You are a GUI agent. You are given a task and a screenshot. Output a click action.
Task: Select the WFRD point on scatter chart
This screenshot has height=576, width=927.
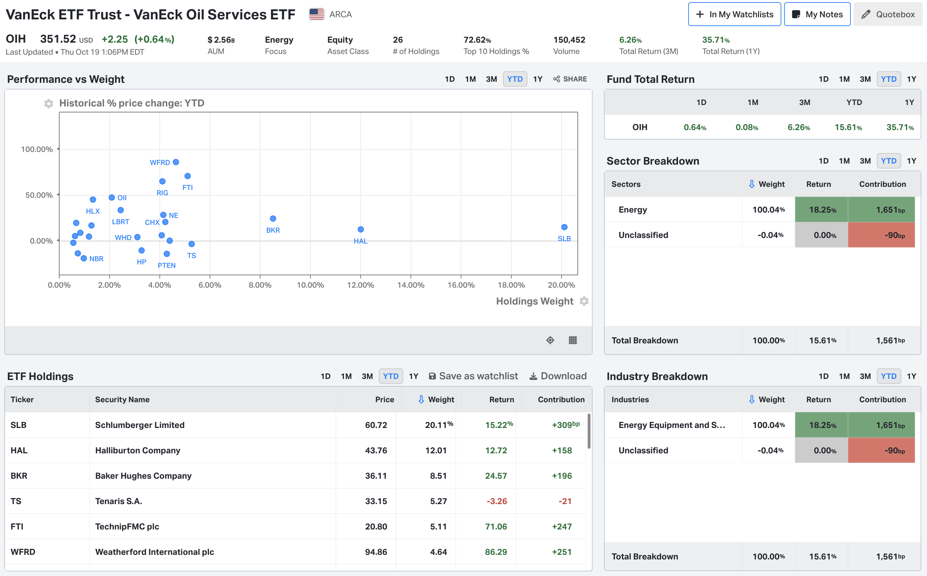(x=176, y=162)
